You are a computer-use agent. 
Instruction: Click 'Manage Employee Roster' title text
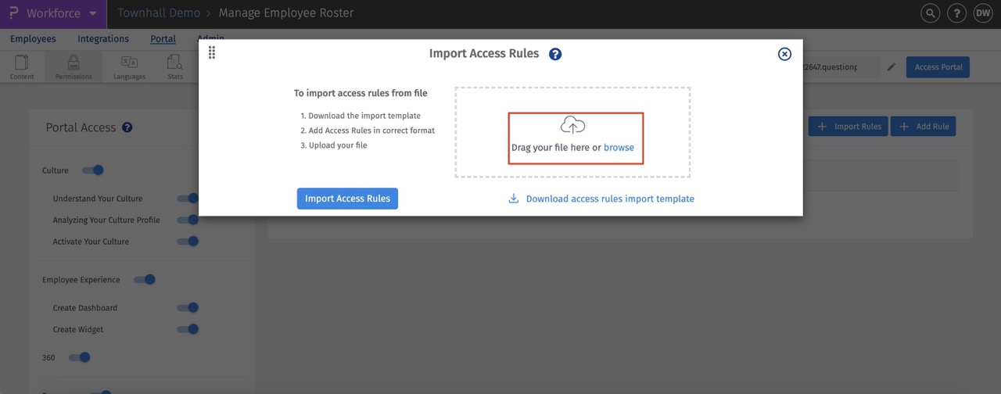pos(286,13)
